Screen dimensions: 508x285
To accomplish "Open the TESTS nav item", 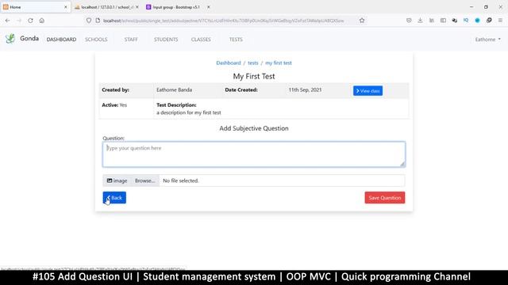I will (x=236, y=40).
